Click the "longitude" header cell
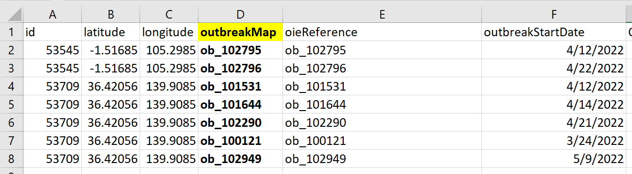The width and height of the screenshot is (632, 174). point(169,32)
